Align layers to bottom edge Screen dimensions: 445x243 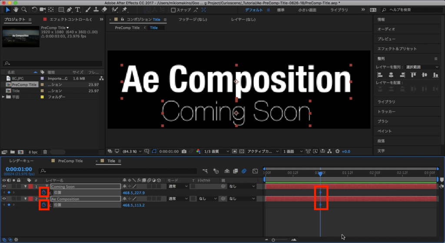(435, 75)
